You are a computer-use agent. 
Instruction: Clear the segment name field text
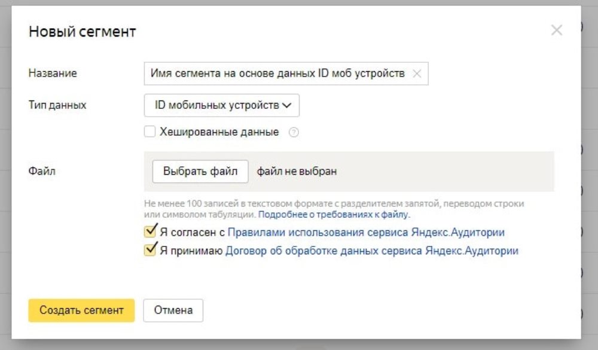pos(417,74)
